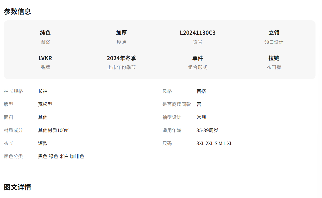
Task: Click the 参数信息 section heading
Action: pos(17,11)
